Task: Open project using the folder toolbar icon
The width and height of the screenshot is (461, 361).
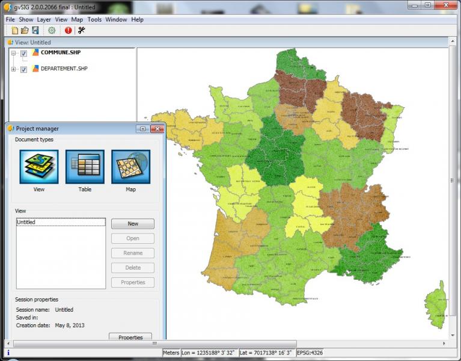Action: click(25, 30)
